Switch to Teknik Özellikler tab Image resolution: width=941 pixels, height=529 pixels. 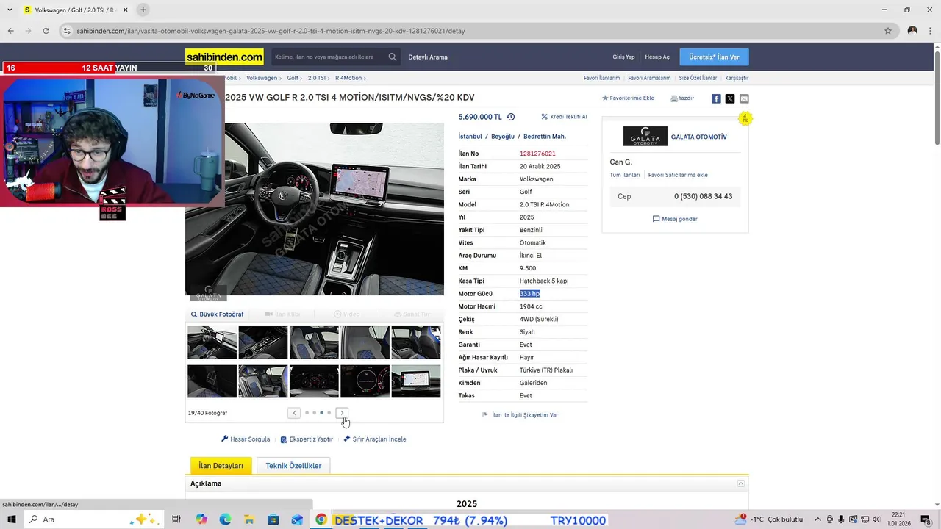[293, 466]
